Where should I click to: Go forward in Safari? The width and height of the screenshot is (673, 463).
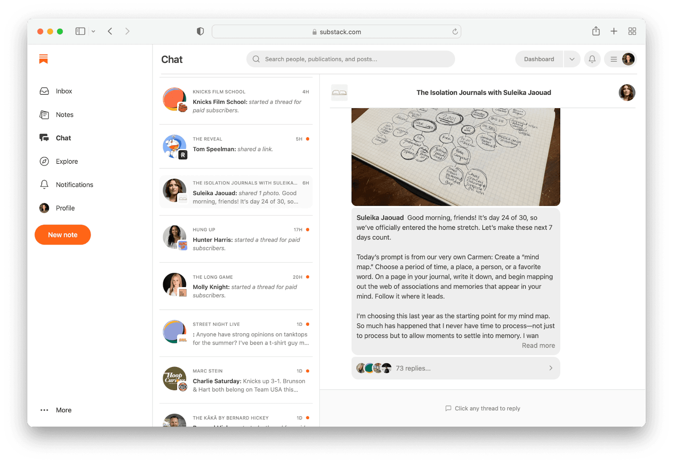tap(127, 31)
